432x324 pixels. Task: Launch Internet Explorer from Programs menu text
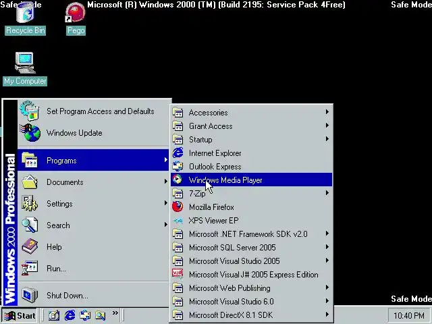(x=215, y=153)
